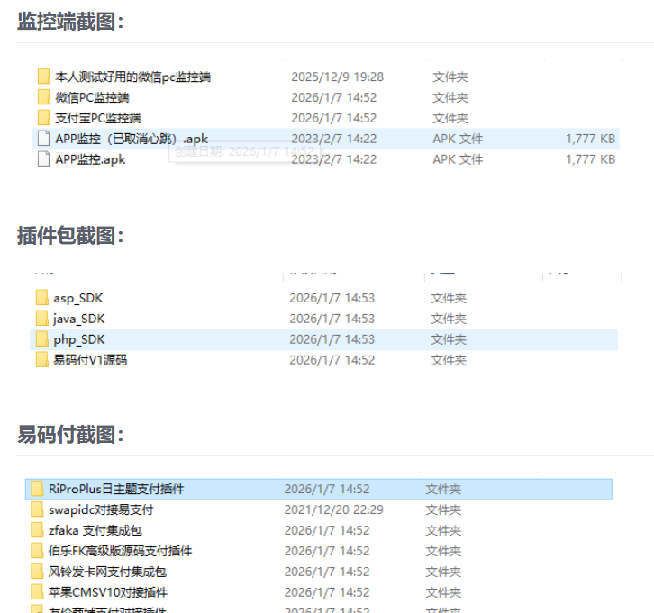
Task: Click folder icon of RiProPlus日主题支付插件
Action: pos(37,489)
